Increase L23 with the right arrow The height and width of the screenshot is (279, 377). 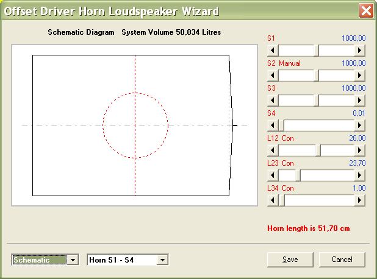tap(359, 175)
